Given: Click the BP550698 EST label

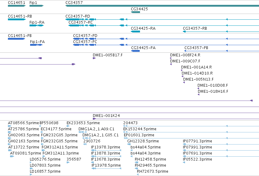Looking at the screenshot, I should click(49, 123).
